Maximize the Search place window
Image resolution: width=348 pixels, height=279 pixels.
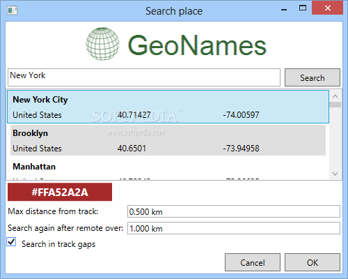[x=303, y=8]
